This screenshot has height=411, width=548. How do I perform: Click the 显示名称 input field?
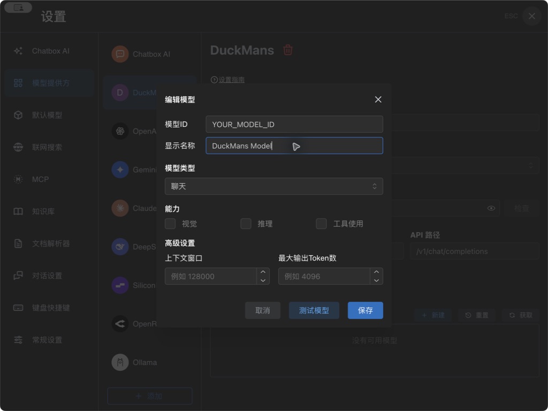click(294, 146)
